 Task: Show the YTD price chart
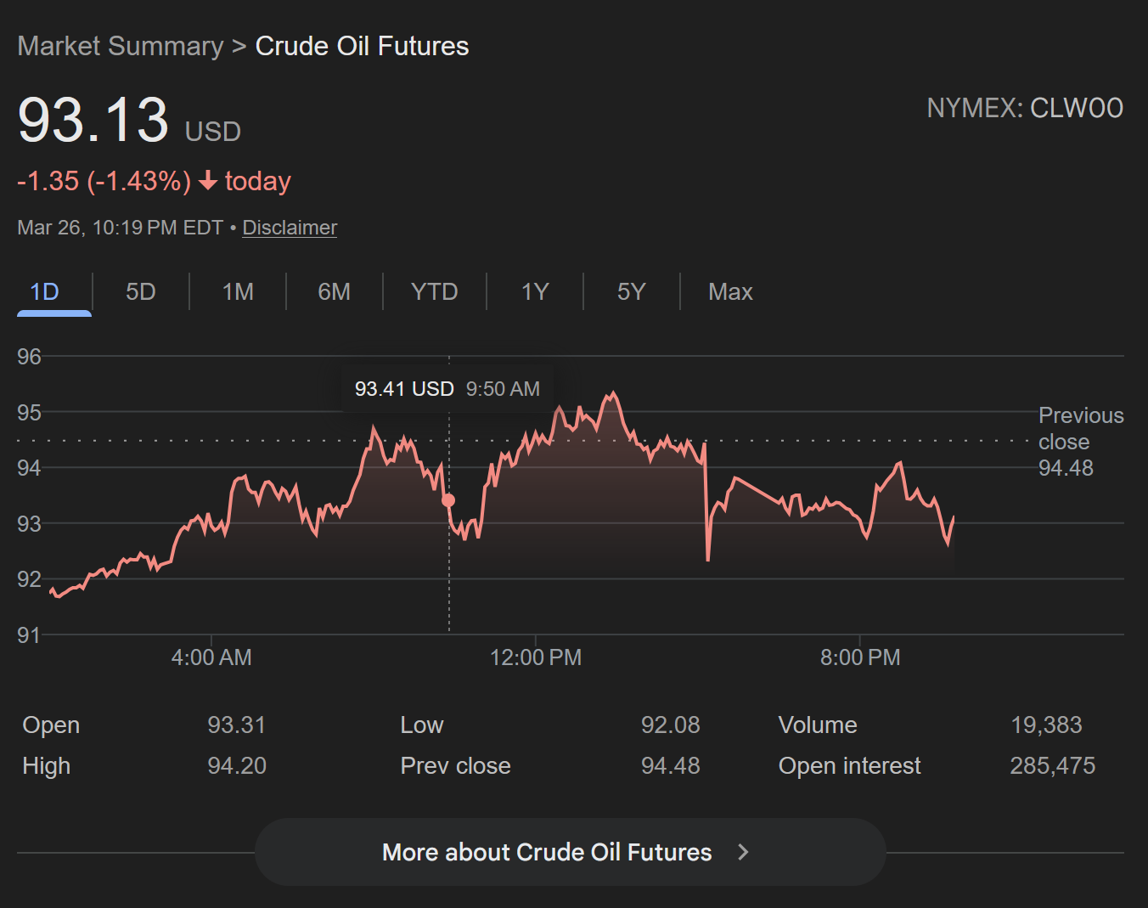[434, 292]
